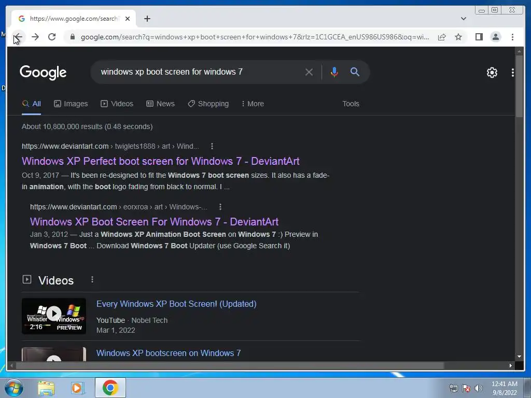Open the Action Center flag tray icon
The width and height of the screenshot is (531, 398).
pos(466,388)
